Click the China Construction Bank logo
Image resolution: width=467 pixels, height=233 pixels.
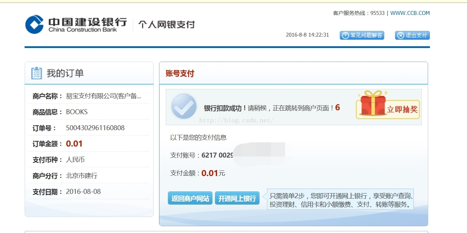pyautogui.click(x=76, y=24)
